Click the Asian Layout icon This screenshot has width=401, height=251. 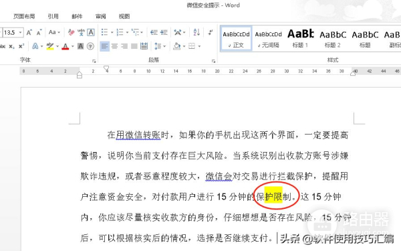tap(177, 32)
